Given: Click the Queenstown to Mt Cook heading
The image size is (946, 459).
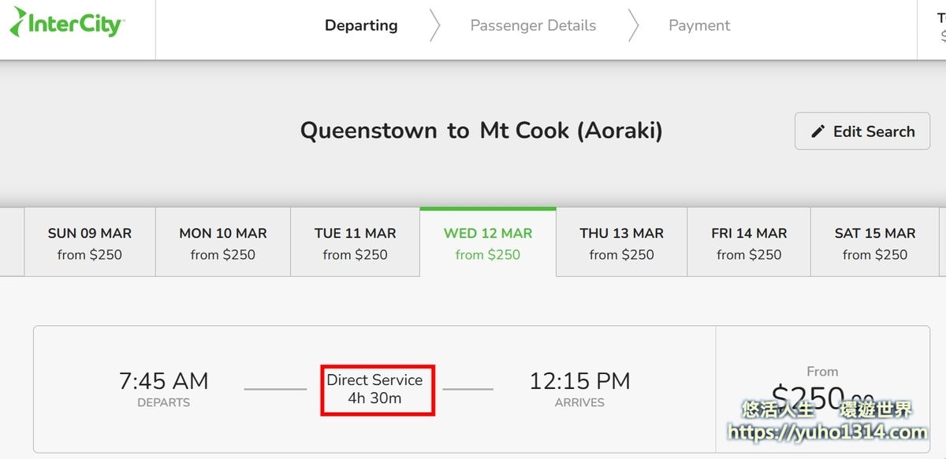Looking at the screenshot, I should pos(482,130).
